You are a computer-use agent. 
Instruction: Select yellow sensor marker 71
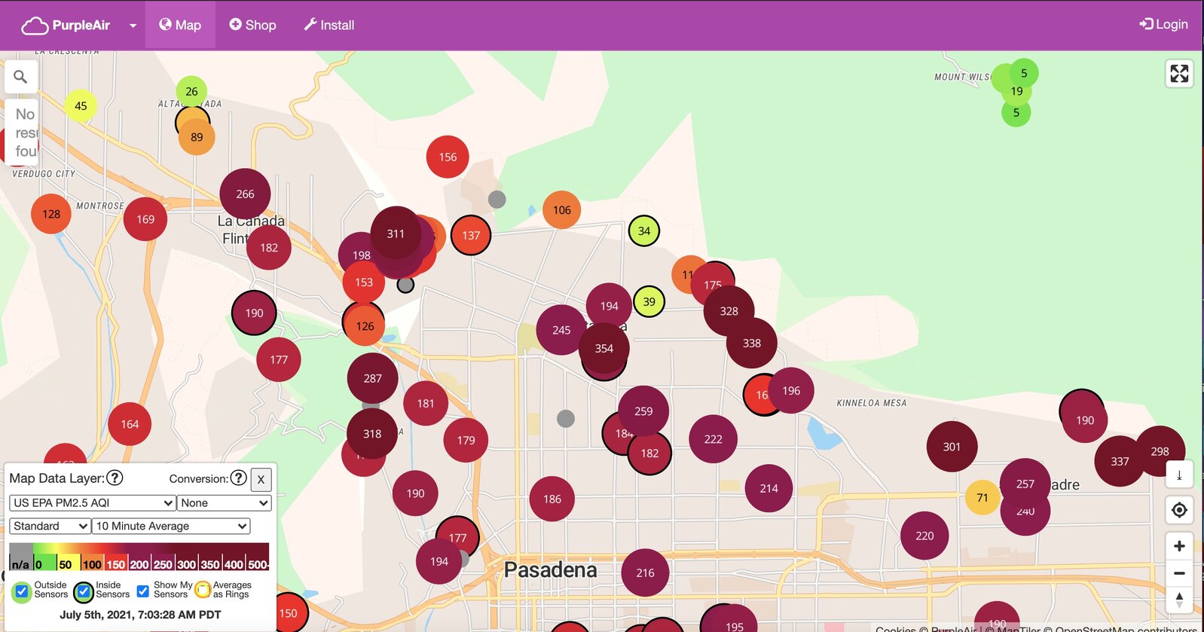982,497
